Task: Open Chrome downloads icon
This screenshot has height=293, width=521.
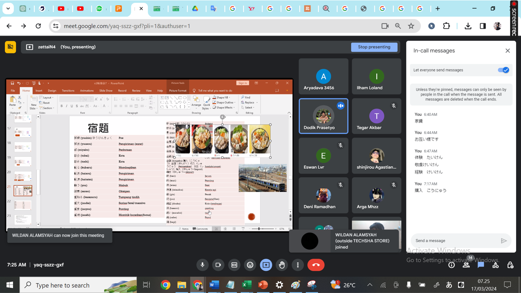Action: 468,26
